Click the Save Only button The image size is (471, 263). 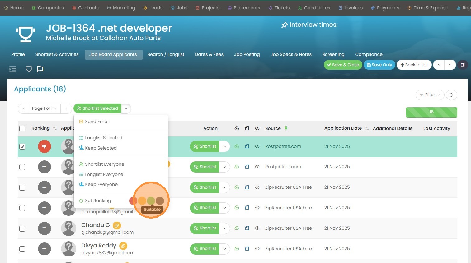(379, 65)
